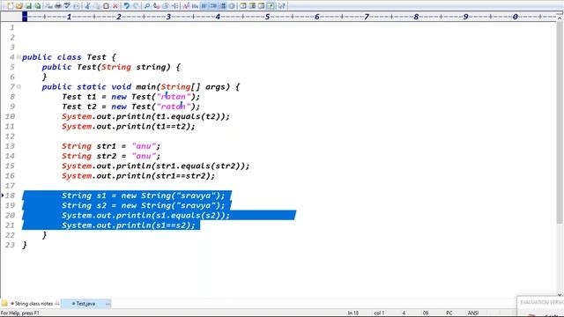Click the folder icon beside document tabs

[4, 303]
